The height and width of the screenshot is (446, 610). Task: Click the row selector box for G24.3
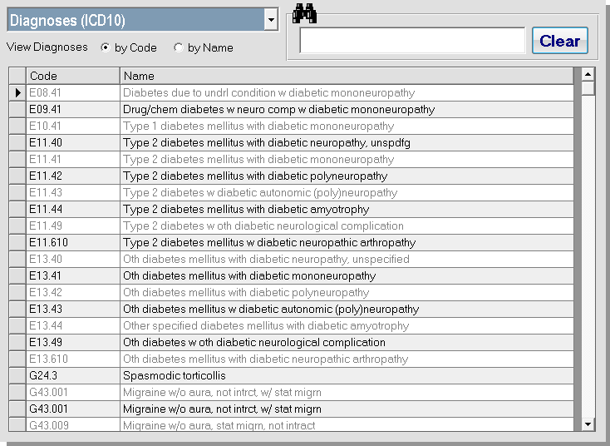pyautogui.click(x=17, y=375)
